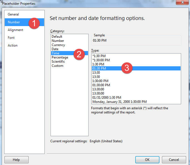Pick the Currency category
This screenshot has width=190, height=165.
point(58,45)
